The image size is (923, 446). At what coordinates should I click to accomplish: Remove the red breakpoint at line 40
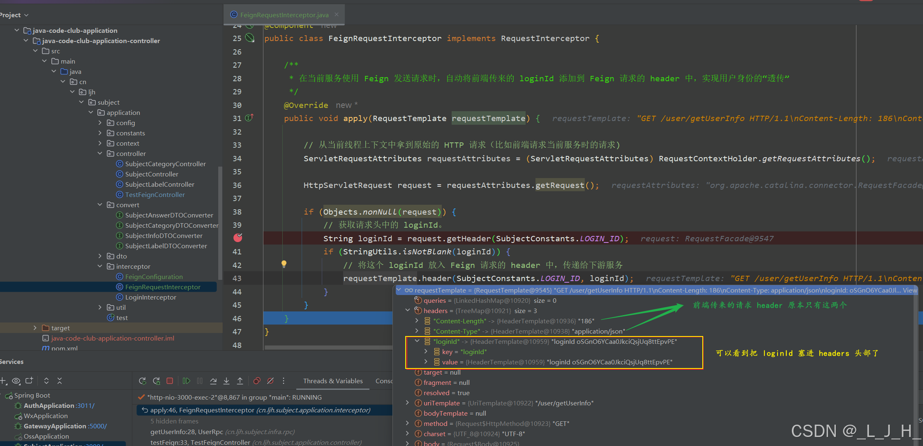click(238, 238)
